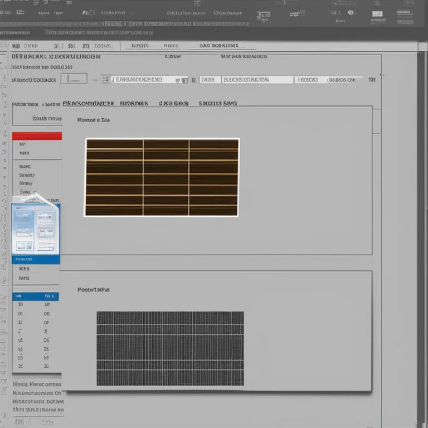Select the page-layout thumbnail in the left panel
Viewport: 428px width, 428px height.
[36, 229]
